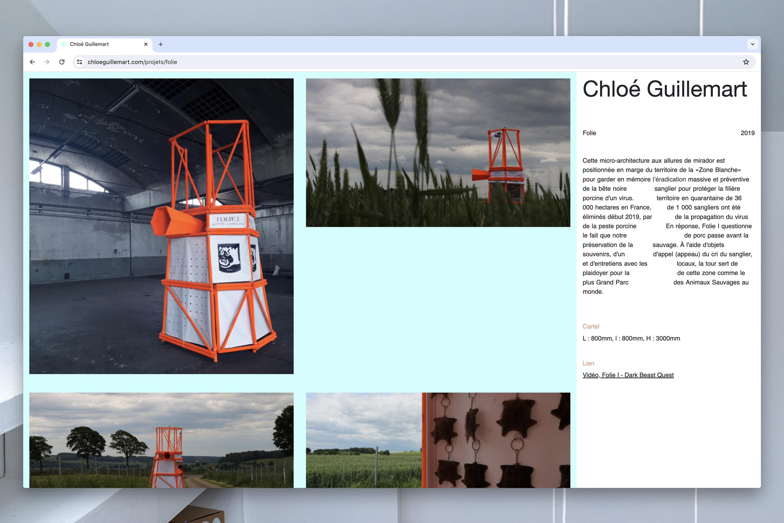Click the green macOS fullscreen button
This screenshot has width=784, height=523.
[x=47, y=44]
